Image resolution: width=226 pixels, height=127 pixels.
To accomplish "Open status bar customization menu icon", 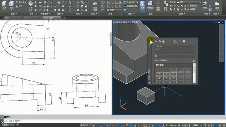I will coord(224,126).
